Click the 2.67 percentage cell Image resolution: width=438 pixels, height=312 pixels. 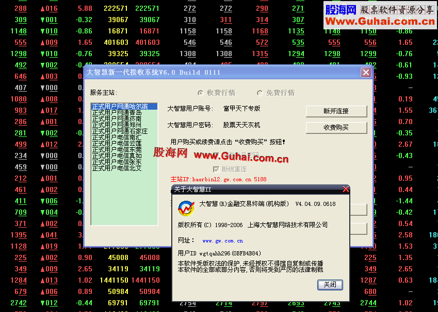tap(405, 145)
